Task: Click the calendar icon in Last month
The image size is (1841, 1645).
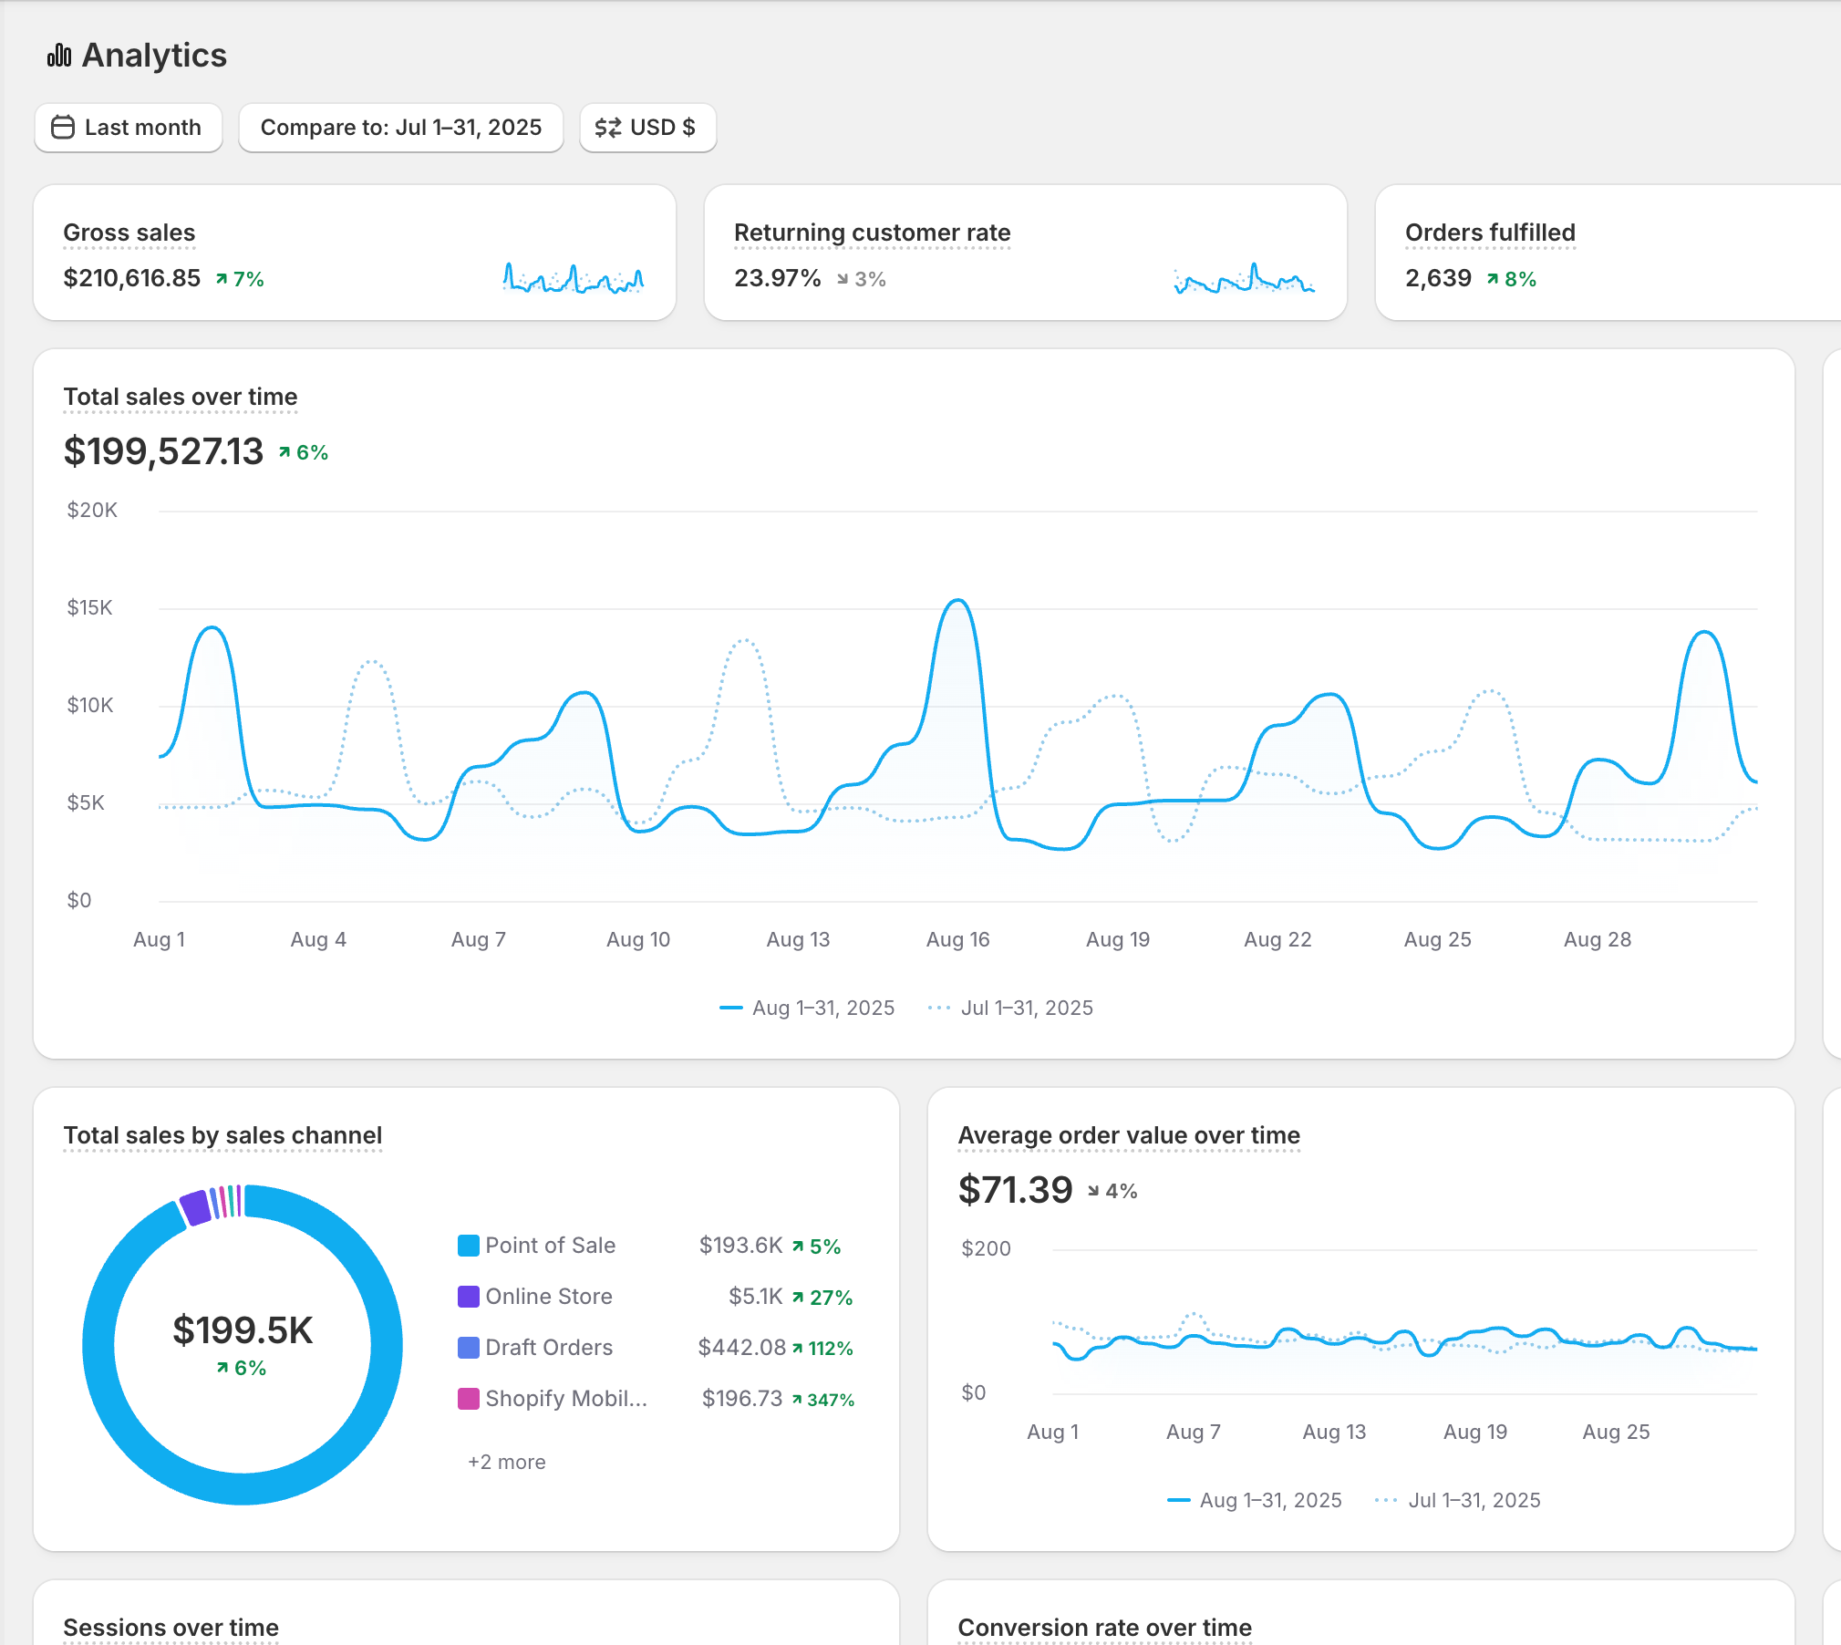Action: (x=63, y=127)
